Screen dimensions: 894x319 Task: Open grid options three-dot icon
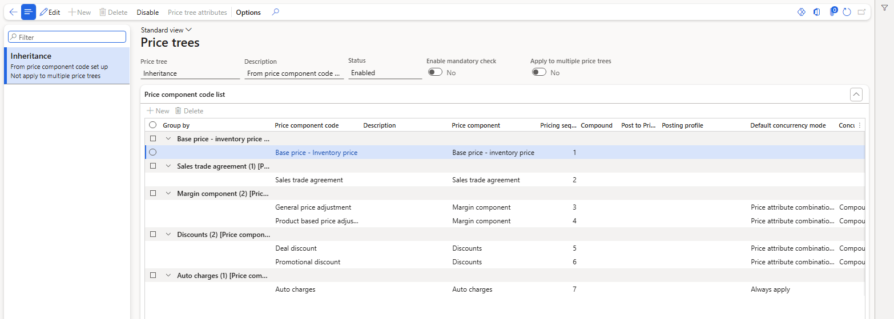860,125
